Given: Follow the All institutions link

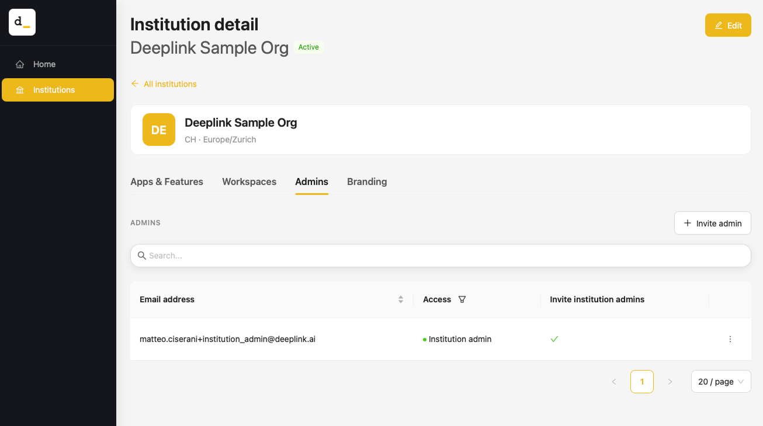Looking at the screenshot, I should (x=170, y=84).
